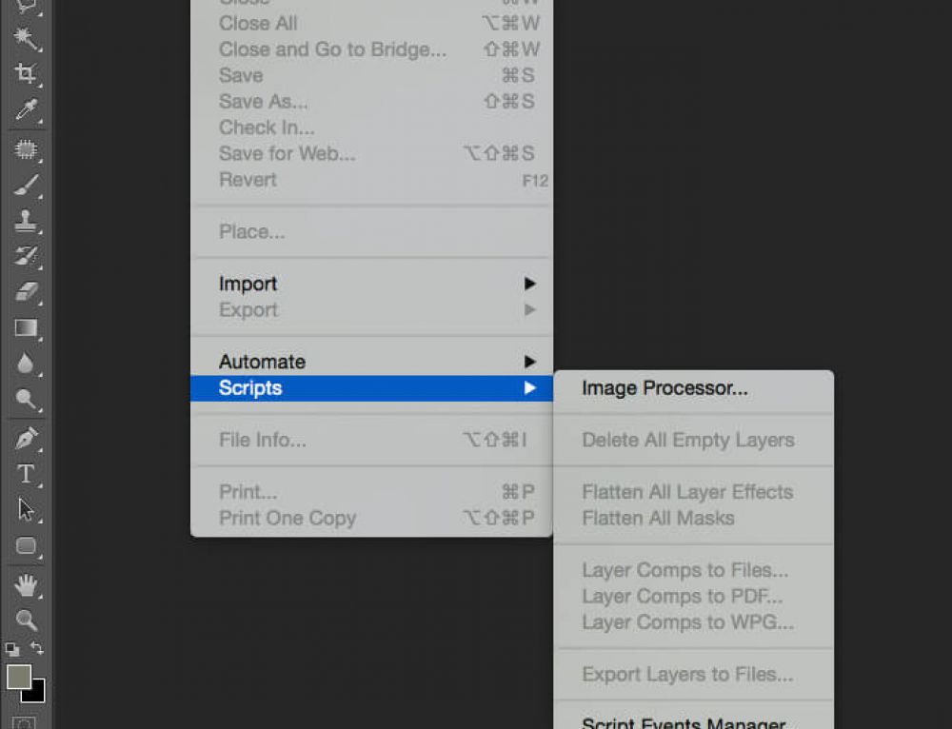Click Script Events Manager entry

click(684, 722)
